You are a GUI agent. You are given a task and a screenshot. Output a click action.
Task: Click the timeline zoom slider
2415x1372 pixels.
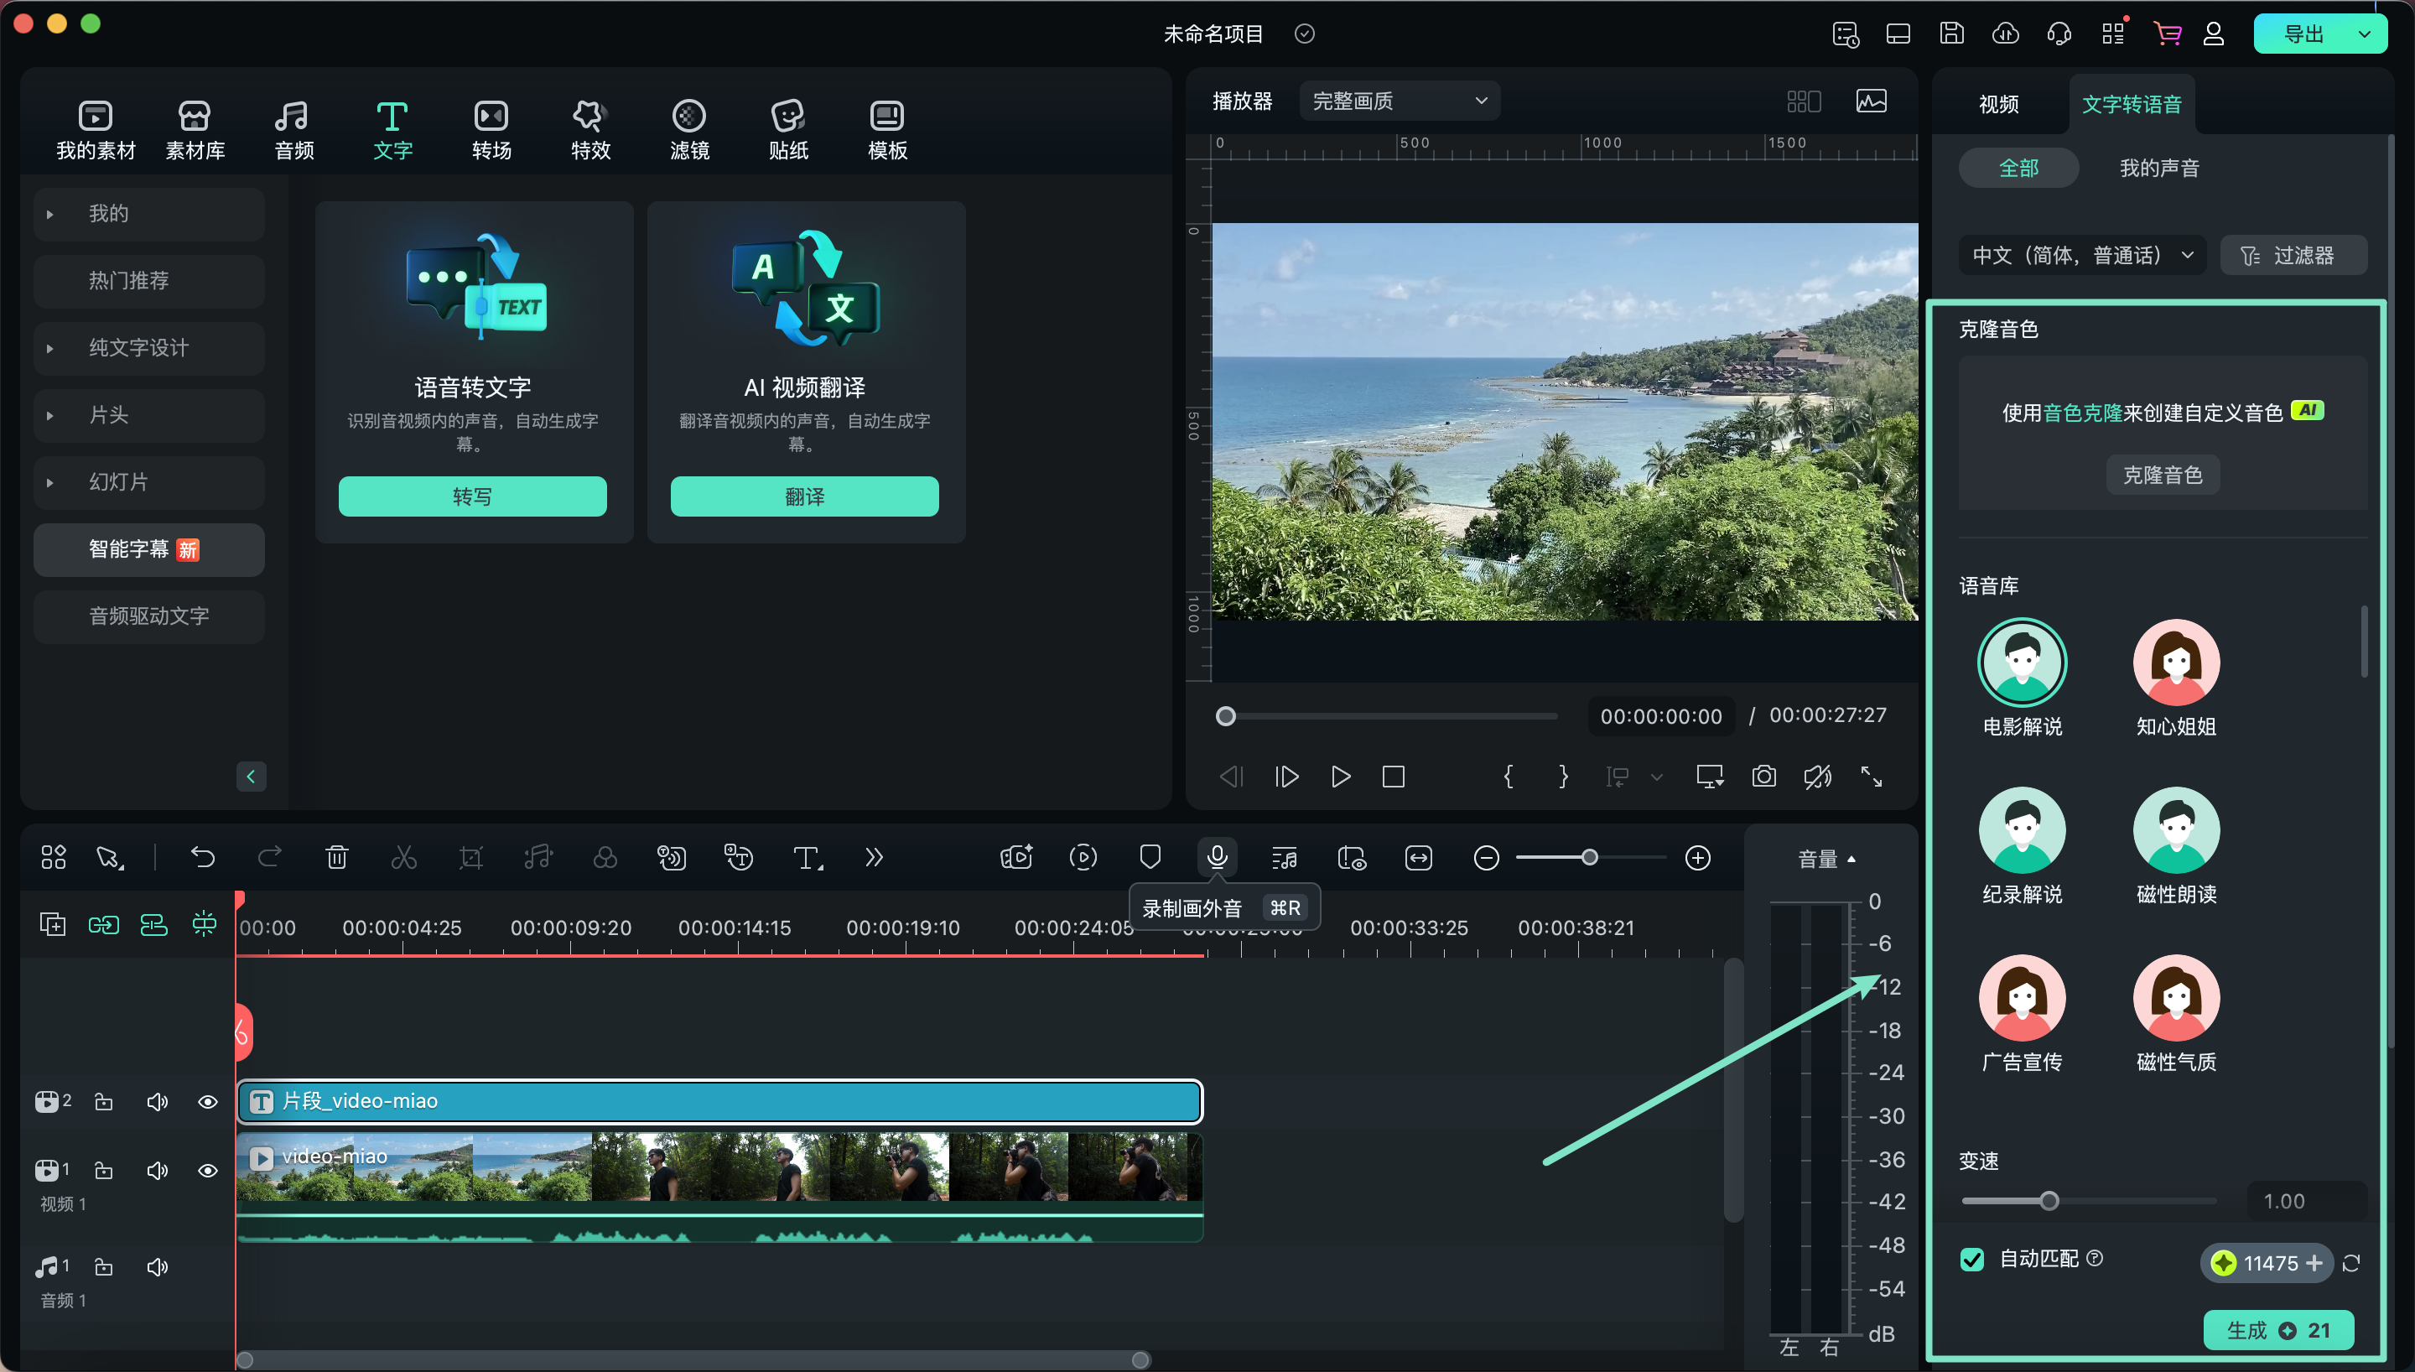click(1590, 857)
